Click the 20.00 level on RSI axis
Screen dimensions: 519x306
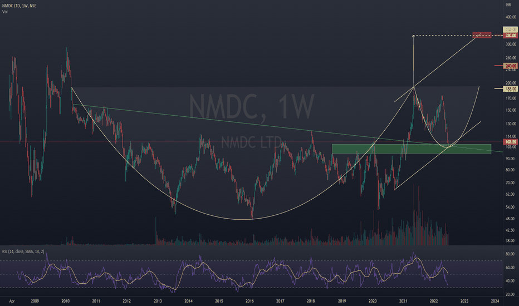pyautogui.click(x=511, y=294)
